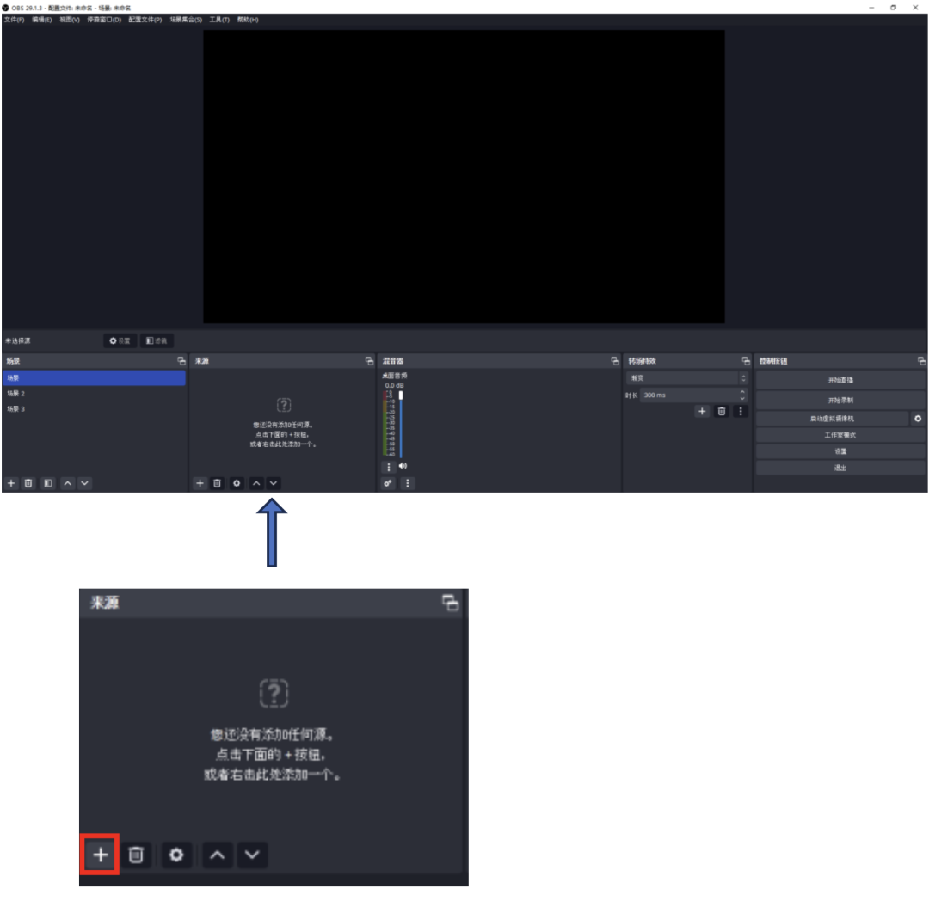Float the 转场特效 transitions panel

point(745,361)
